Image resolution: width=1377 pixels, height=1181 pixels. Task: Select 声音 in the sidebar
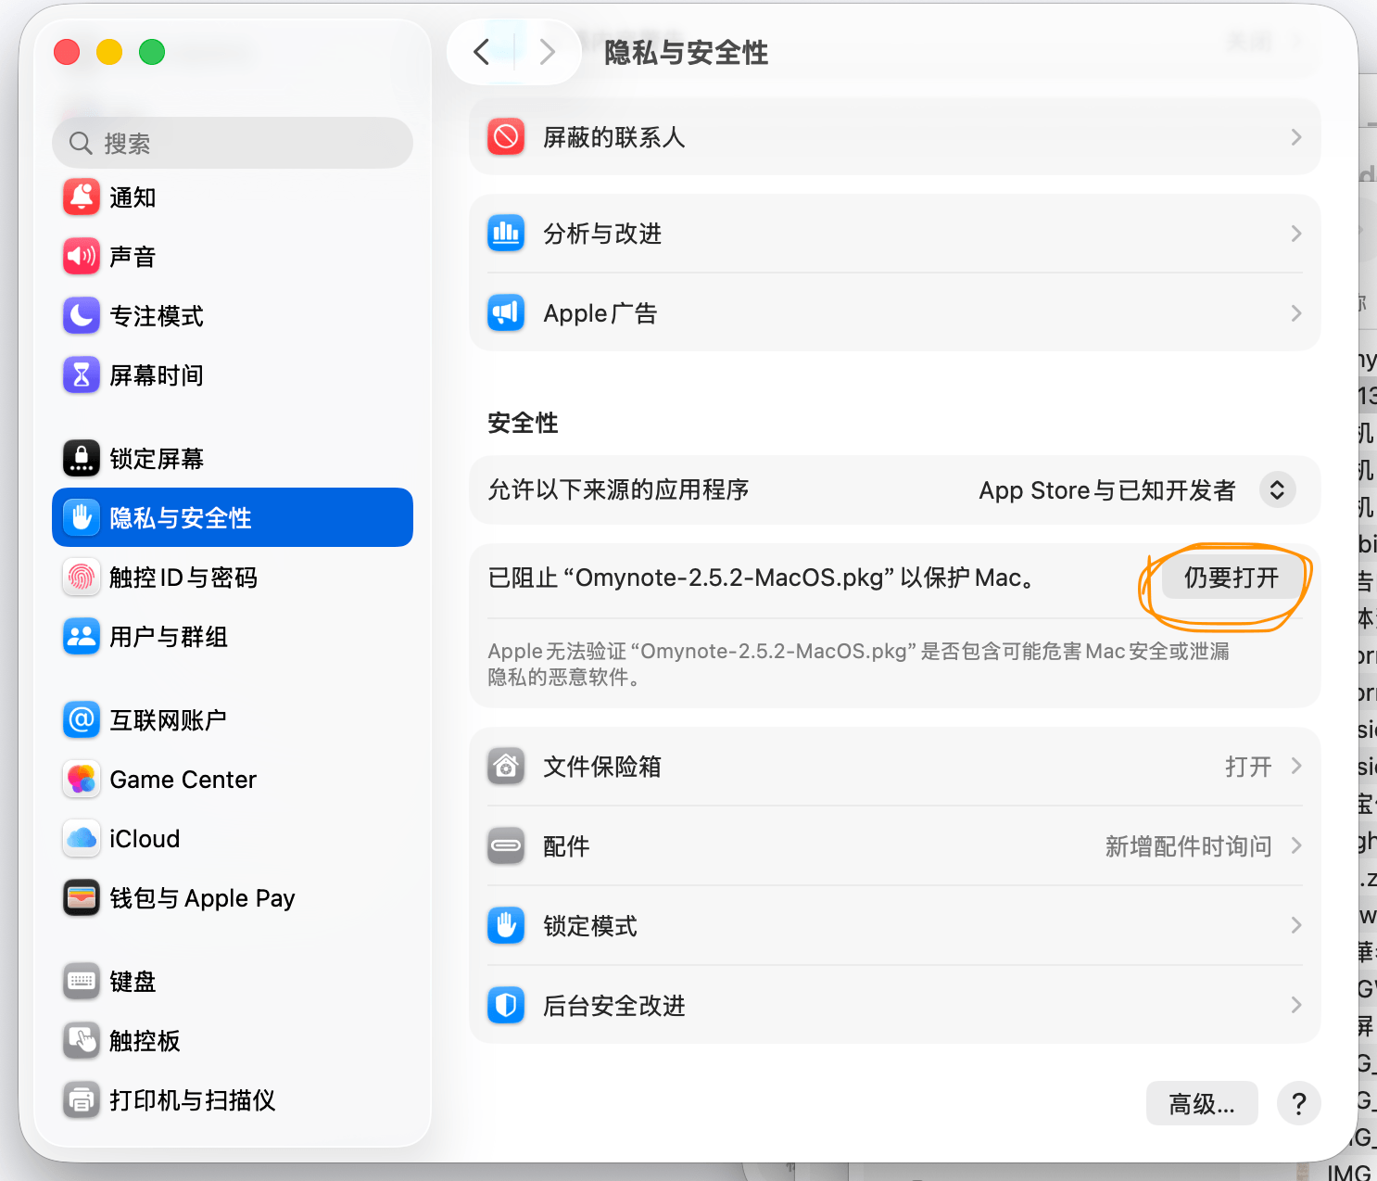[x=233, y=257]
